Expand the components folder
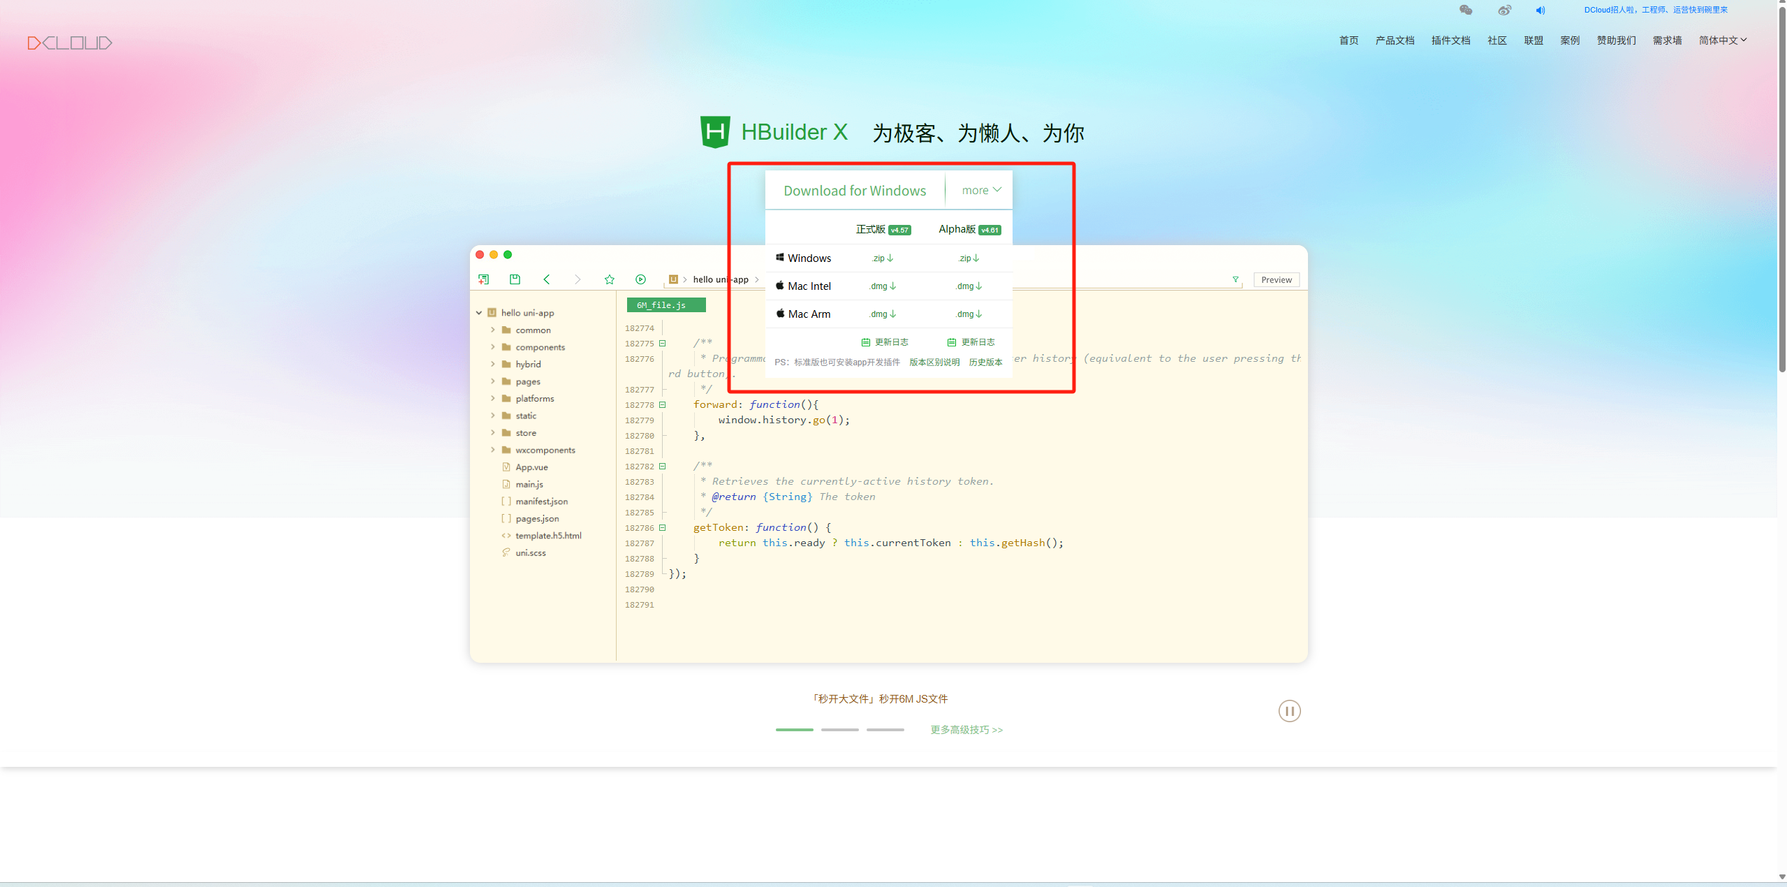1787x887 pixels. point(493,347)
